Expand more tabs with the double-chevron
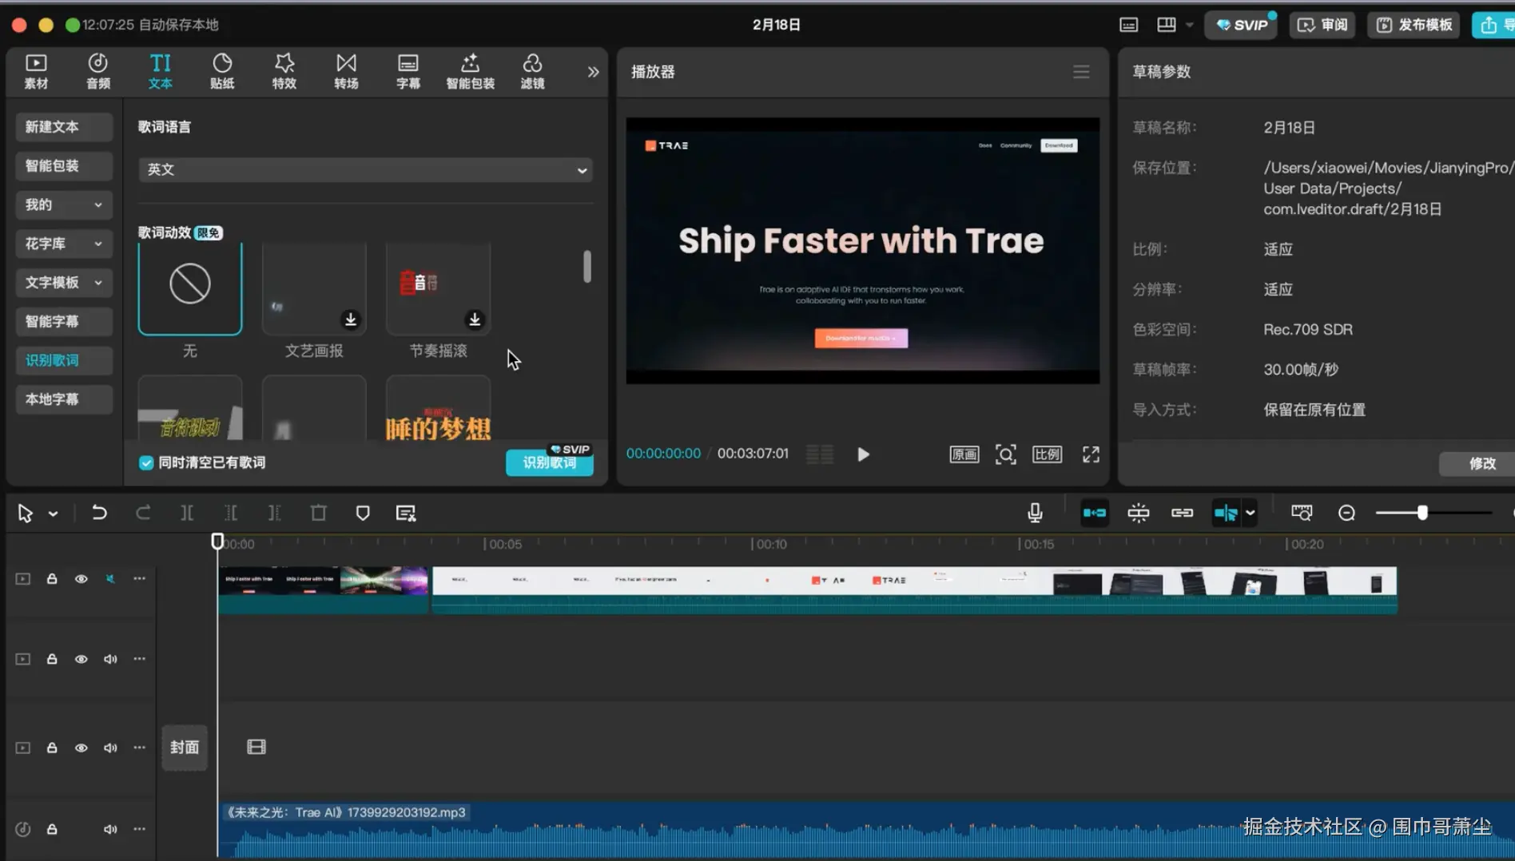This screenshot has width=1515, height=861. point(593,72)
